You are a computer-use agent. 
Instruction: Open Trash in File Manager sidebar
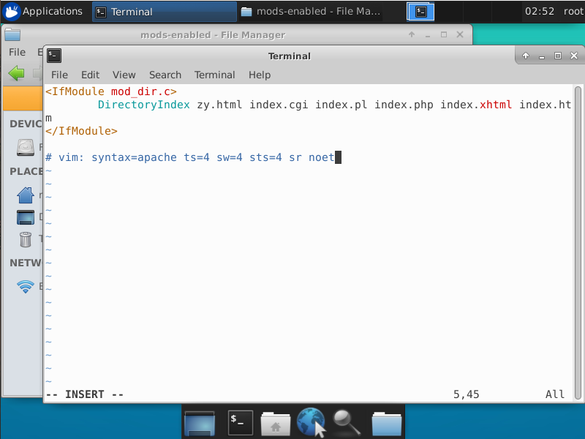coord(26,239)
